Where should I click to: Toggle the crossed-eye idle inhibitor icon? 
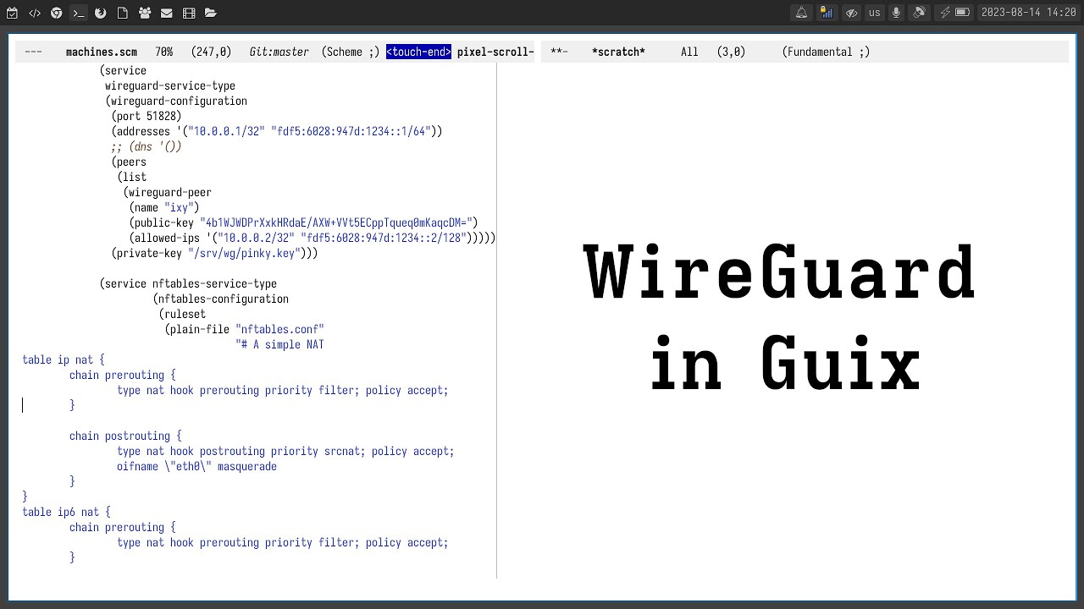[x=852, y=13]
